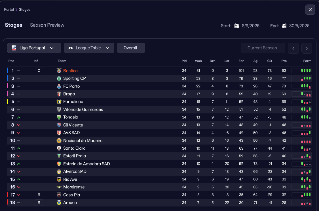Click the Braga club badge icon
This screenshot has width=319, height=211.
(x=59, y=94)
